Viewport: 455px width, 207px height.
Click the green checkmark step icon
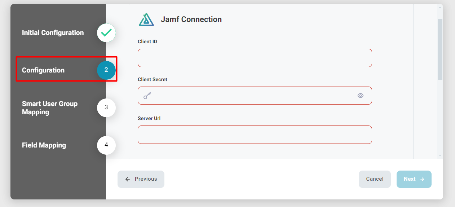(106, 33)
